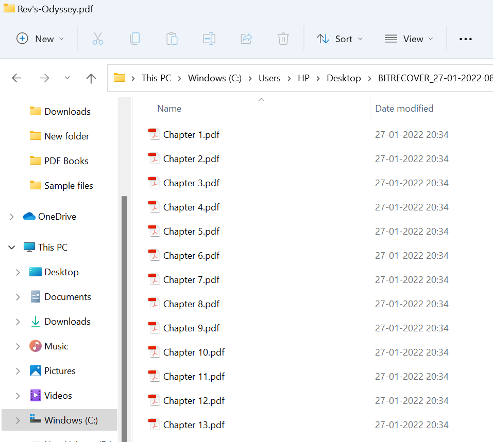
Task: Select Chapter 7.pdf file
Action: coord(191,280)
